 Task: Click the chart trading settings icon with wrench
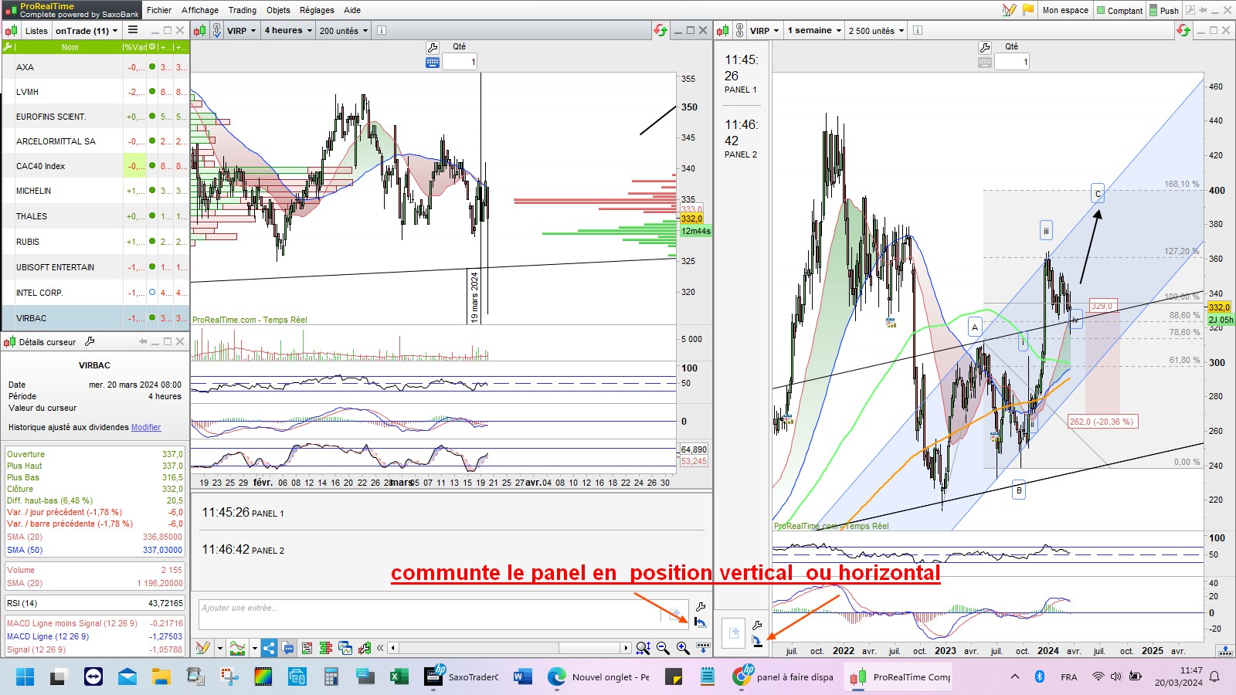[x=364, y=649]
